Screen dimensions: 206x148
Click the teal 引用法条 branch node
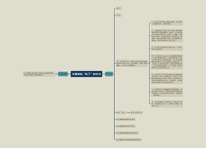[x=63, y=74]
